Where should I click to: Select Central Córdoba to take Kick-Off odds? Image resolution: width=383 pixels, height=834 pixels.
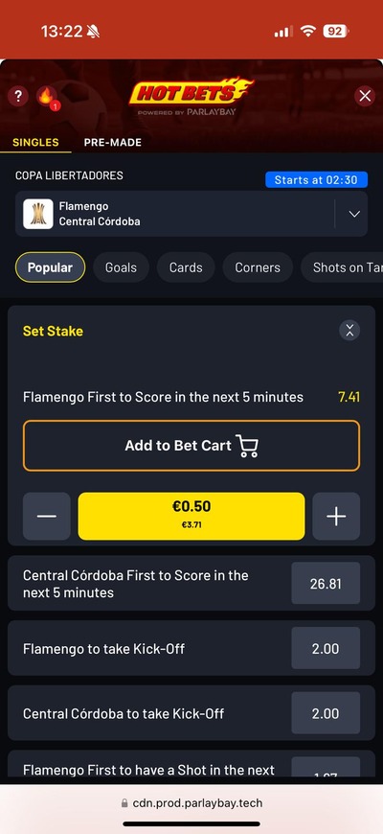[x=326, y=713]
